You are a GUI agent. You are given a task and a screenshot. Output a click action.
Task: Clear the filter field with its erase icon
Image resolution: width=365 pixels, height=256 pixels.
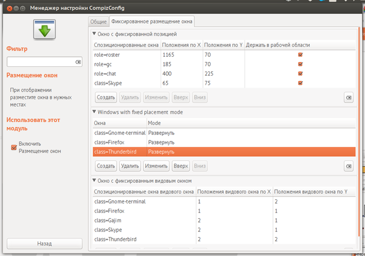click(78, 62)
